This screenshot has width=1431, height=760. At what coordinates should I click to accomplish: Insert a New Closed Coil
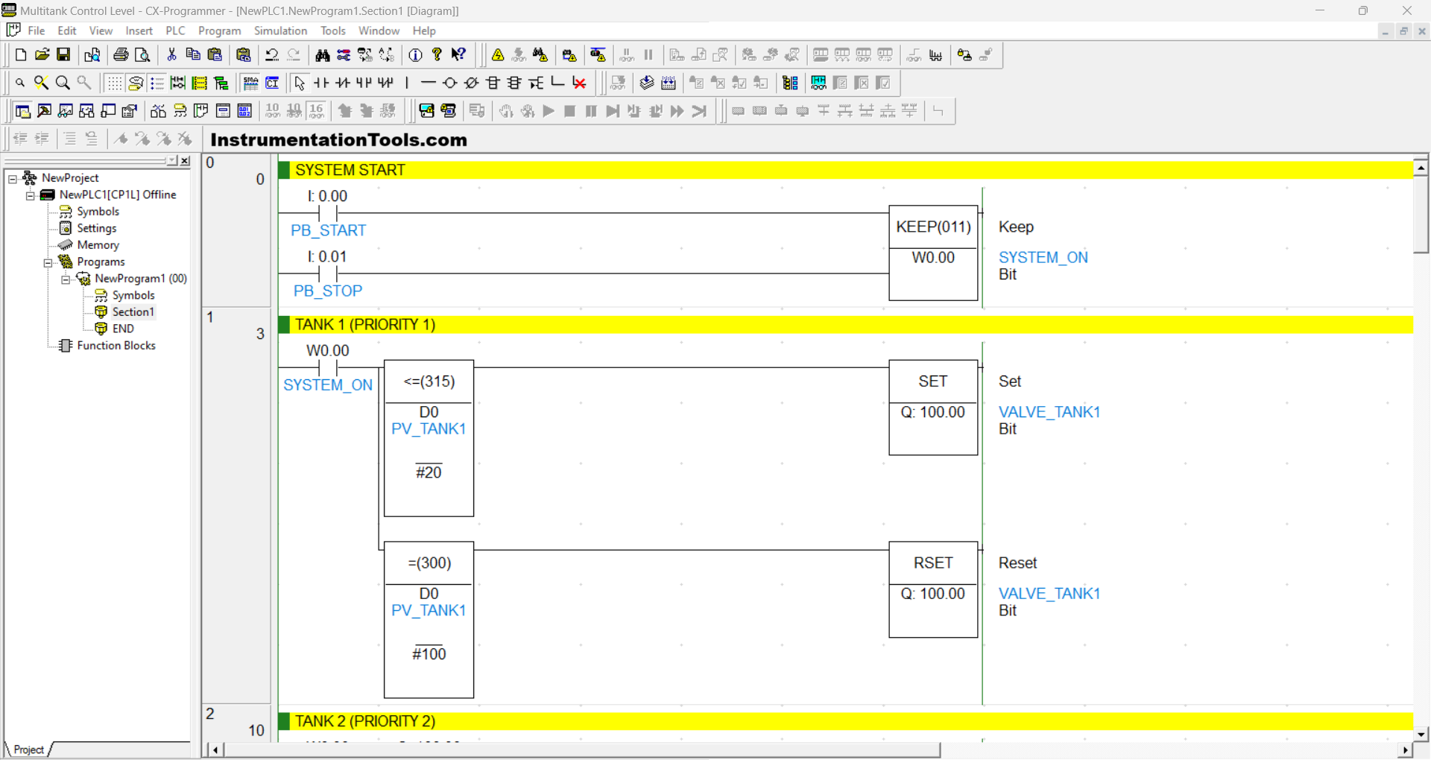pos(472,83)
